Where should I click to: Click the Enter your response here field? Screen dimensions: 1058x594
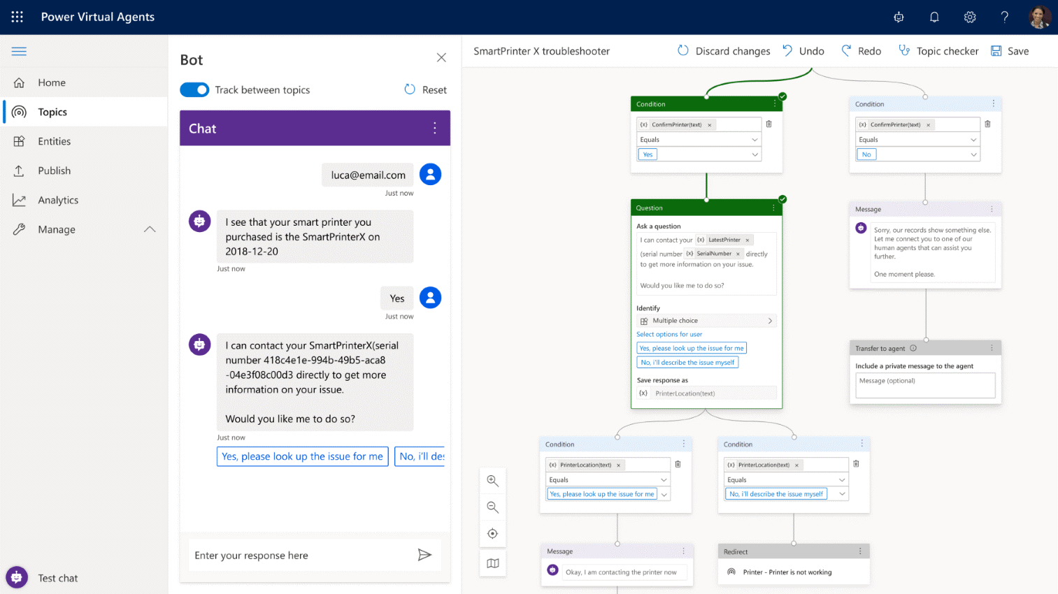(x=280, y=554)
